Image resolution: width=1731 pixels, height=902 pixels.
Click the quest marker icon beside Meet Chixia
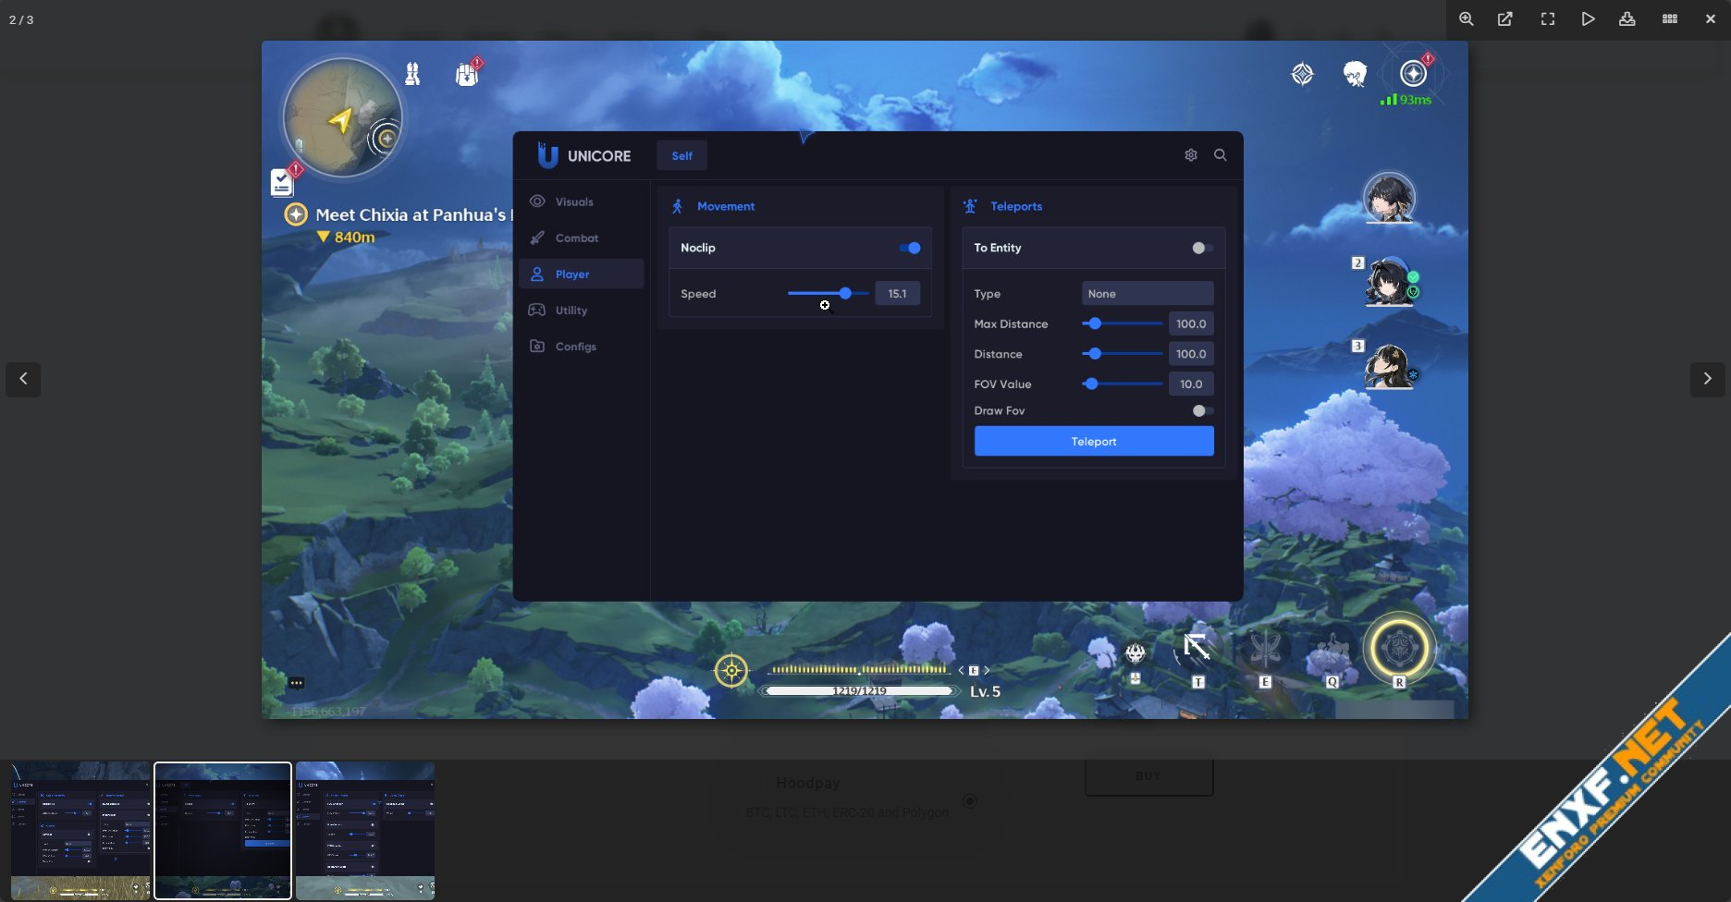(x=296, y=214)
